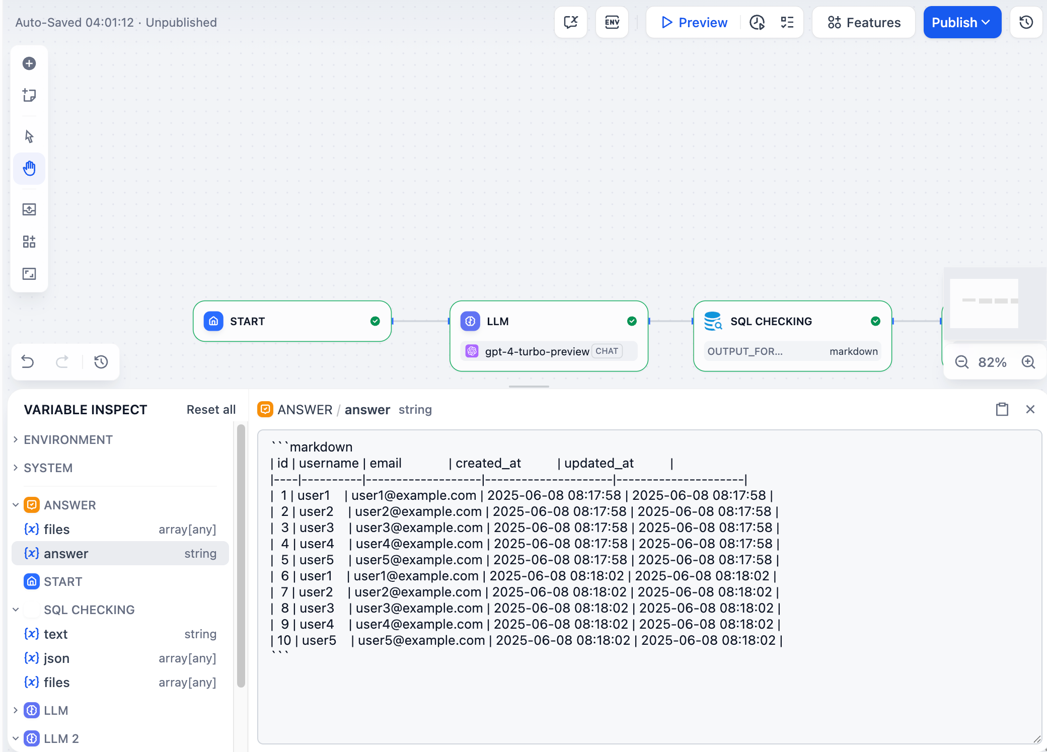Screen dimensions: 1047x752
Task: Click the Preview button
Action: click(694, 22)
